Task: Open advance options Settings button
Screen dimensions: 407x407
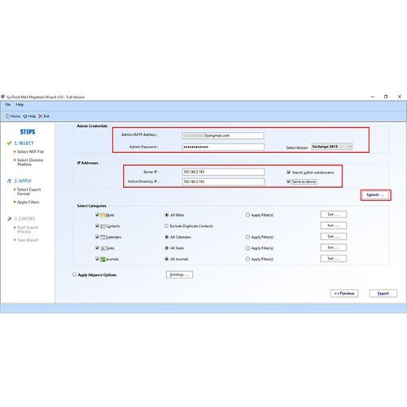Action: point(179,274)
